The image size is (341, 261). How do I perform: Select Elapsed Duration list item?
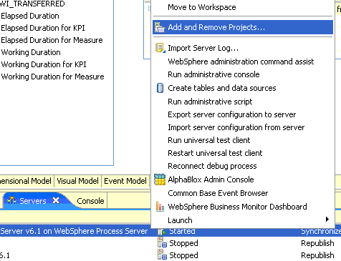pos(30,16)
